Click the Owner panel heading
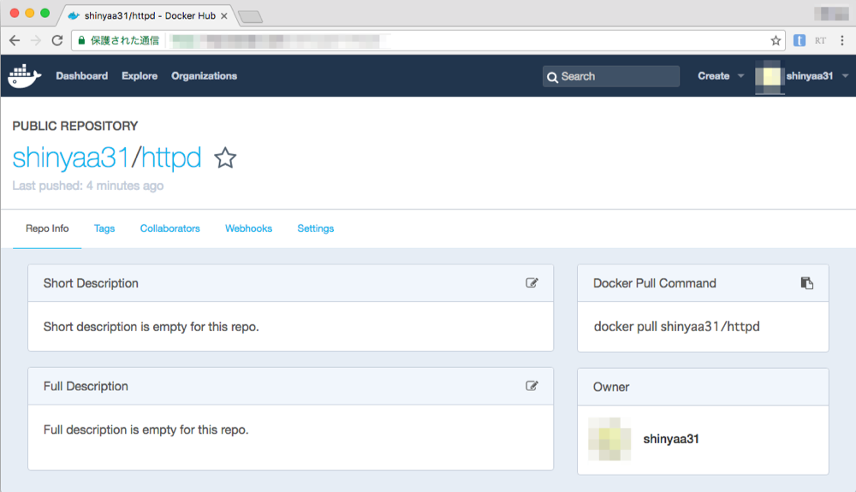This screenshot has height=492, width=856. click(x=611, y=387)
